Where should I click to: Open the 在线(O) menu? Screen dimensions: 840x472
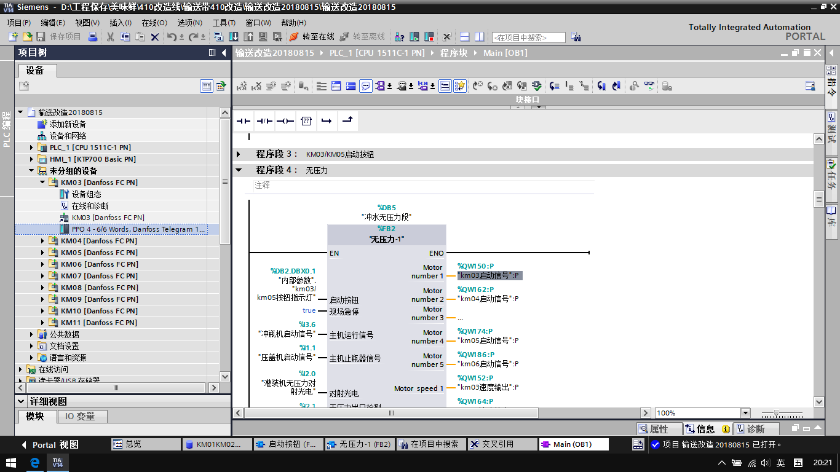coord(154,23)
